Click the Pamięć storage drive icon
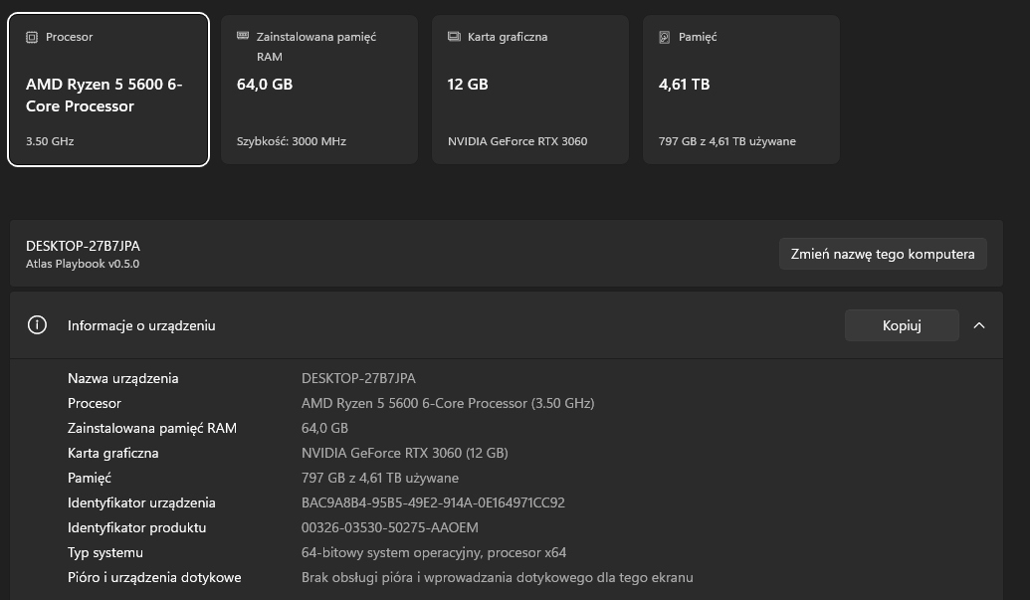 (x=664, y=38)
